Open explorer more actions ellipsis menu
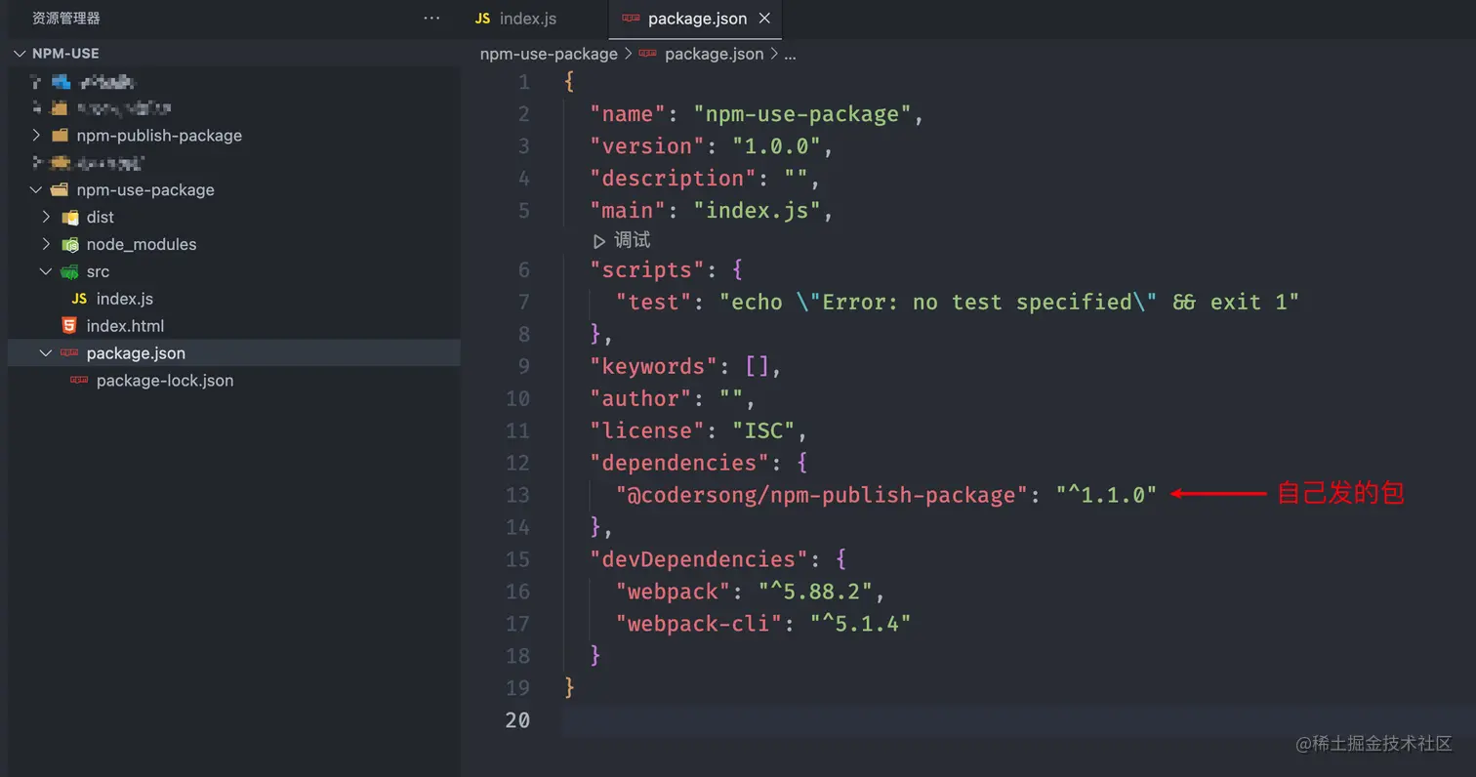1476x777 pixels. [431, 19]
